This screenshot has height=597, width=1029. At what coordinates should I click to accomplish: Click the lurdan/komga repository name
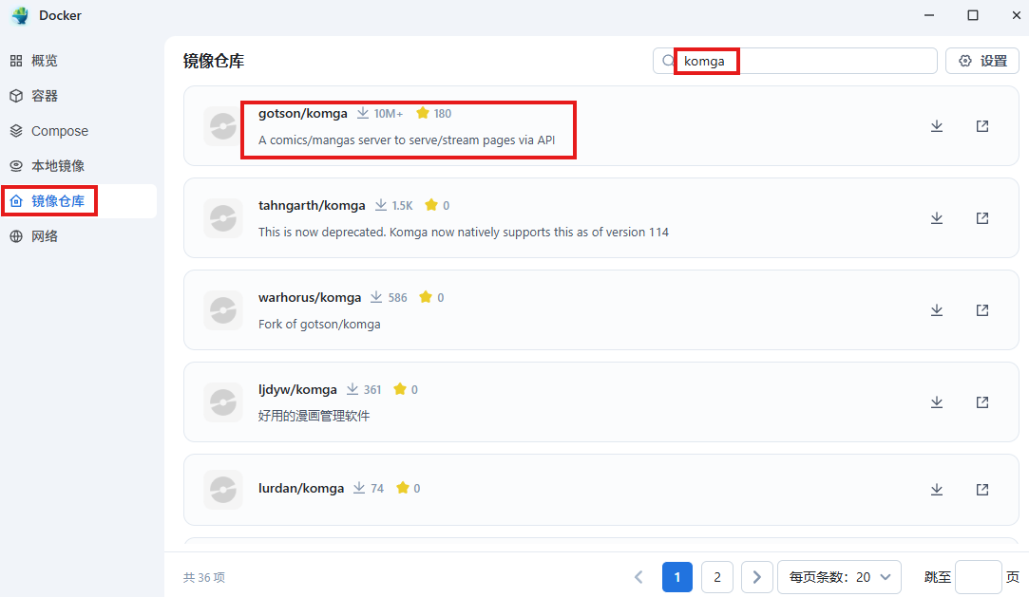coord(301,488)
